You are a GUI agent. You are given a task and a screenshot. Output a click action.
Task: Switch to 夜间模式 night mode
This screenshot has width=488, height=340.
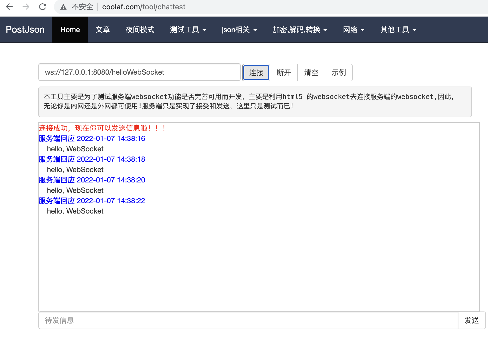(x=140, y=30)
